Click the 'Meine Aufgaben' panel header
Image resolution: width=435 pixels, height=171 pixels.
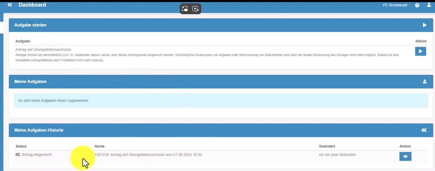point(221,82)
